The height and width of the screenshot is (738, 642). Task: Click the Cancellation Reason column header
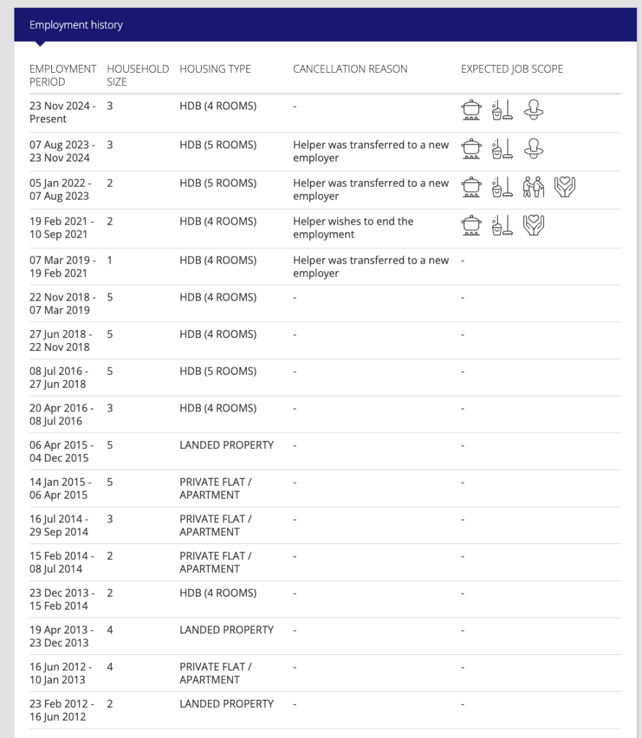350,69
